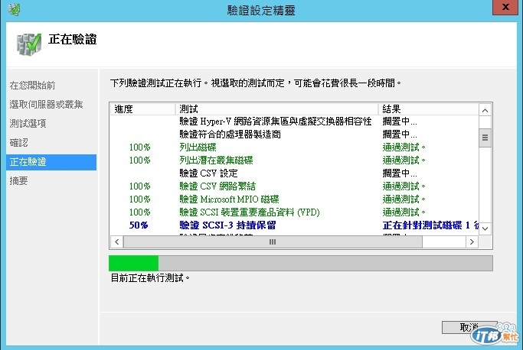Select the 選取伺服器或叢集 step
523x350 pixels.
point(46,104)
